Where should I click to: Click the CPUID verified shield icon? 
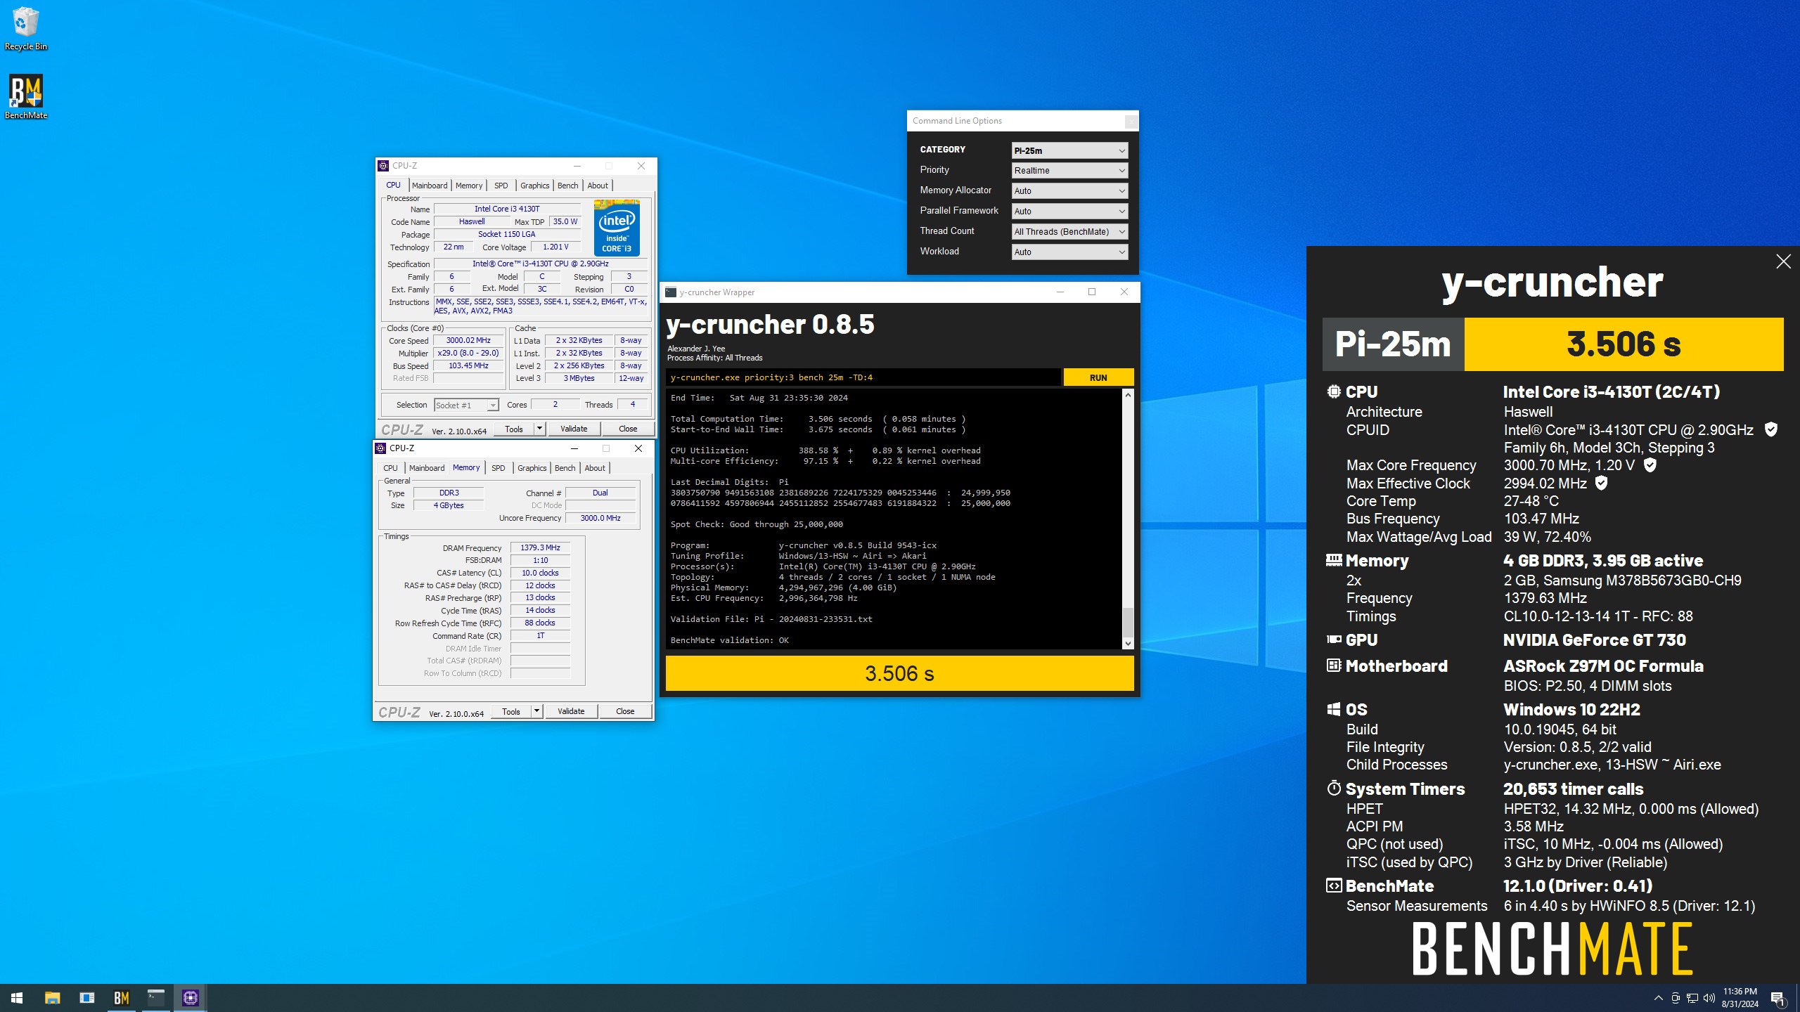pyautogui.click(x=1771, y=429)
